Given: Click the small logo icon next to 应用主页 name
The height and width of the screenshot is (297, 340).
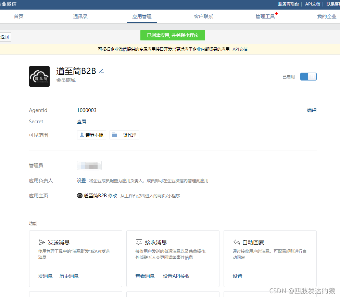Looking at the screenshot, I should pos(79,196).
